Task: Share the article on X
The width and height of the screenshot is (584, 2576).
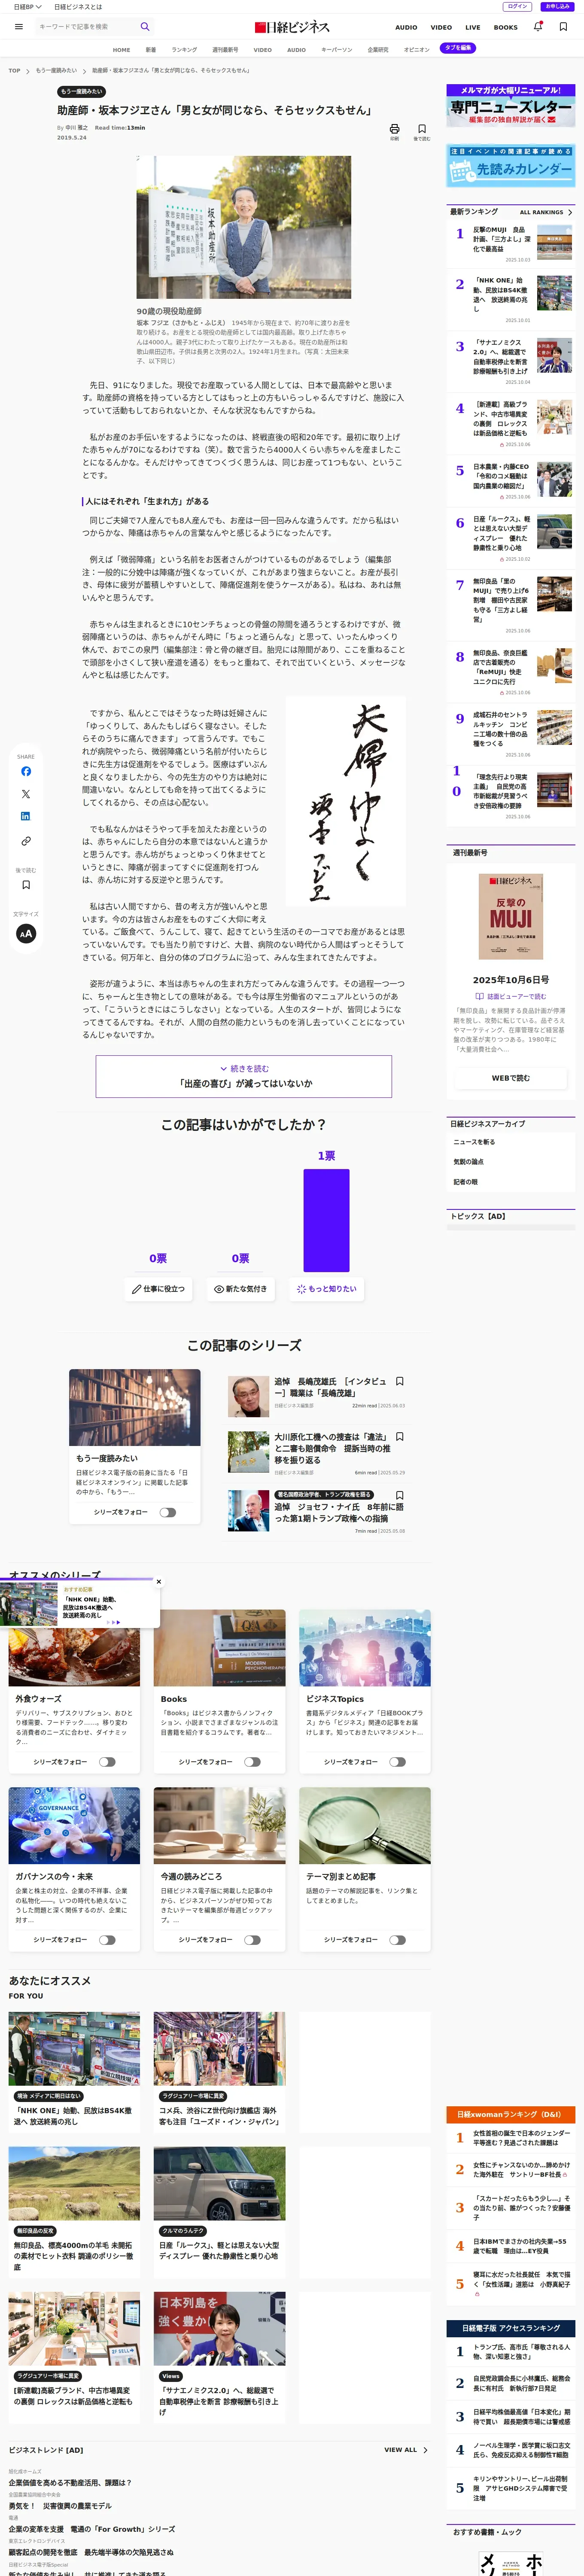Action: click(x=26, y=794)
